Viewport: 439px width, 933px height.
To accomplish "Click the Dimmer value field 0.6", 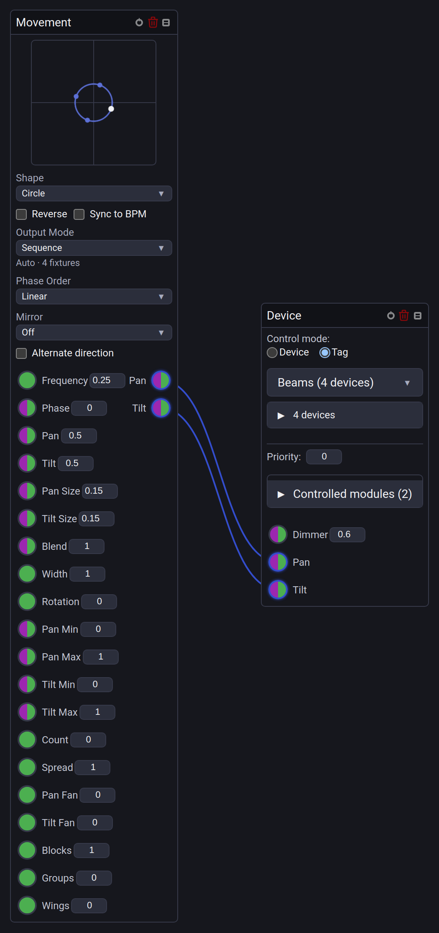I will pos(347,534).
